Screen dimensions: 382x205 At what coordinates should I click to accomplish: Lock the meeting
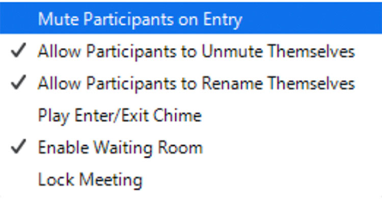pos(90,180)
